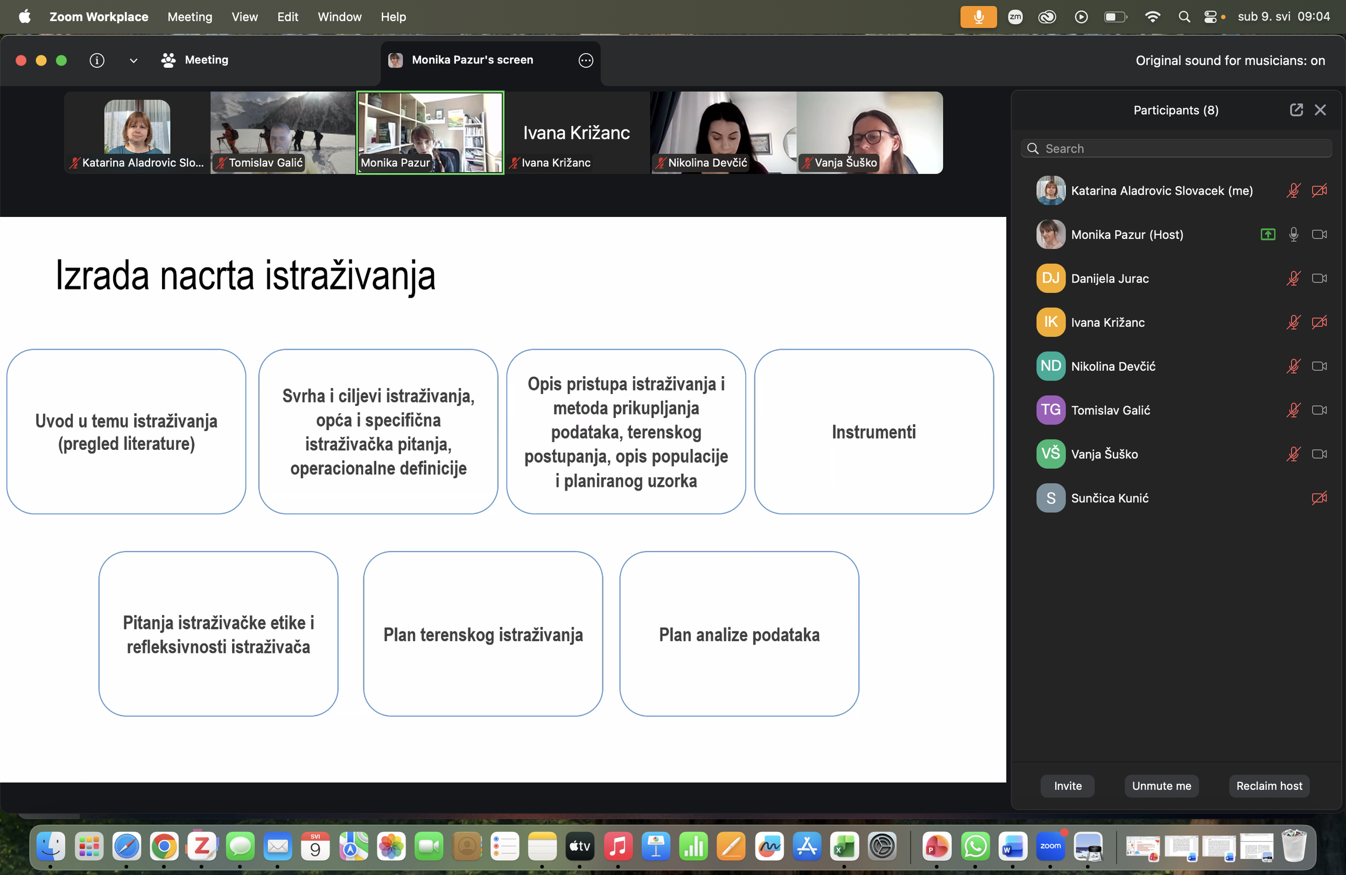Viewport: 1346px width, 875px height.
Task: Open Control Center in menu bar
Action: pos(1210,17)
